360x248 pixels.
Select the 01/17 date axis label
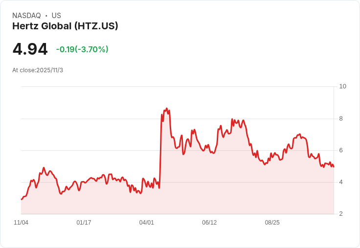coord(84,223)
